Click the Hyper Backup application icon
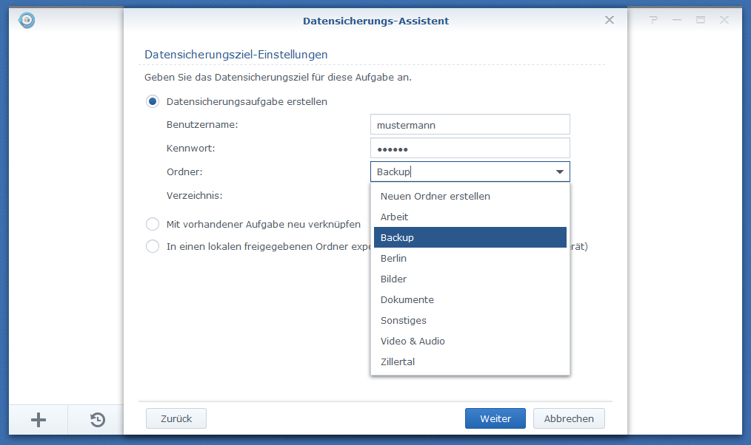The image size is (751, 445). pyautogui.click(x=26, y=20)
